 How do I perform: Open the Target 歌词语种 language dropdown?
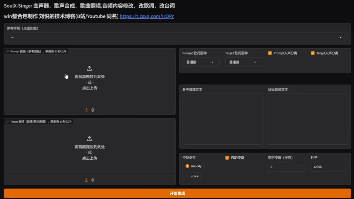click(243, 62)
